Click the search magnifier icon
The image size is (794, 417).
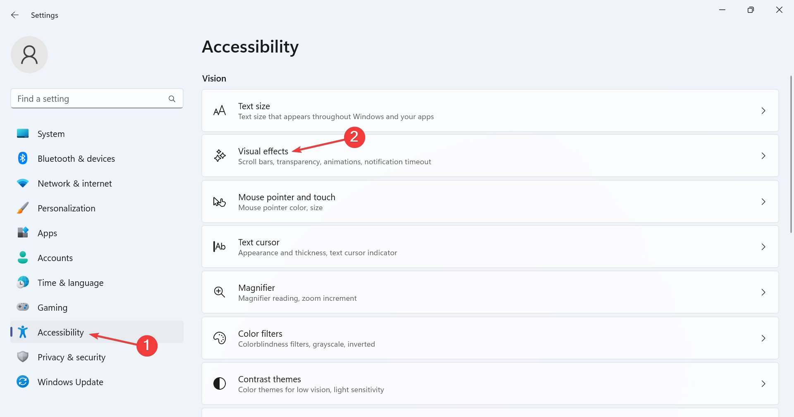(x=172, y=99)
